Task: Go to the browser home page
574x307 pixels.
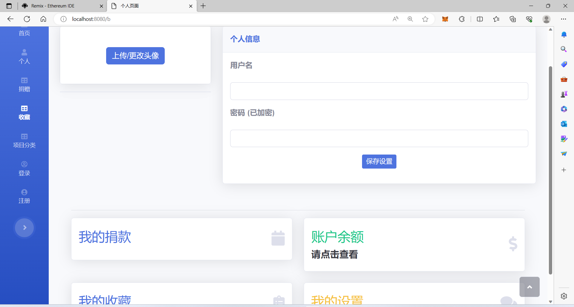Action: (43, 19)
